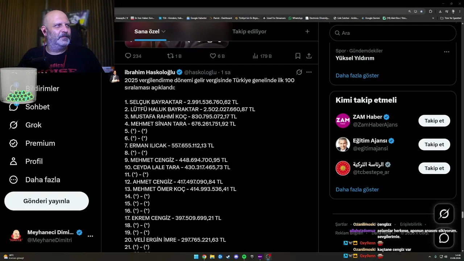Open the Parrot - Dashboard bookmark
Screen dimensions: 464x261
pos(220,18)
